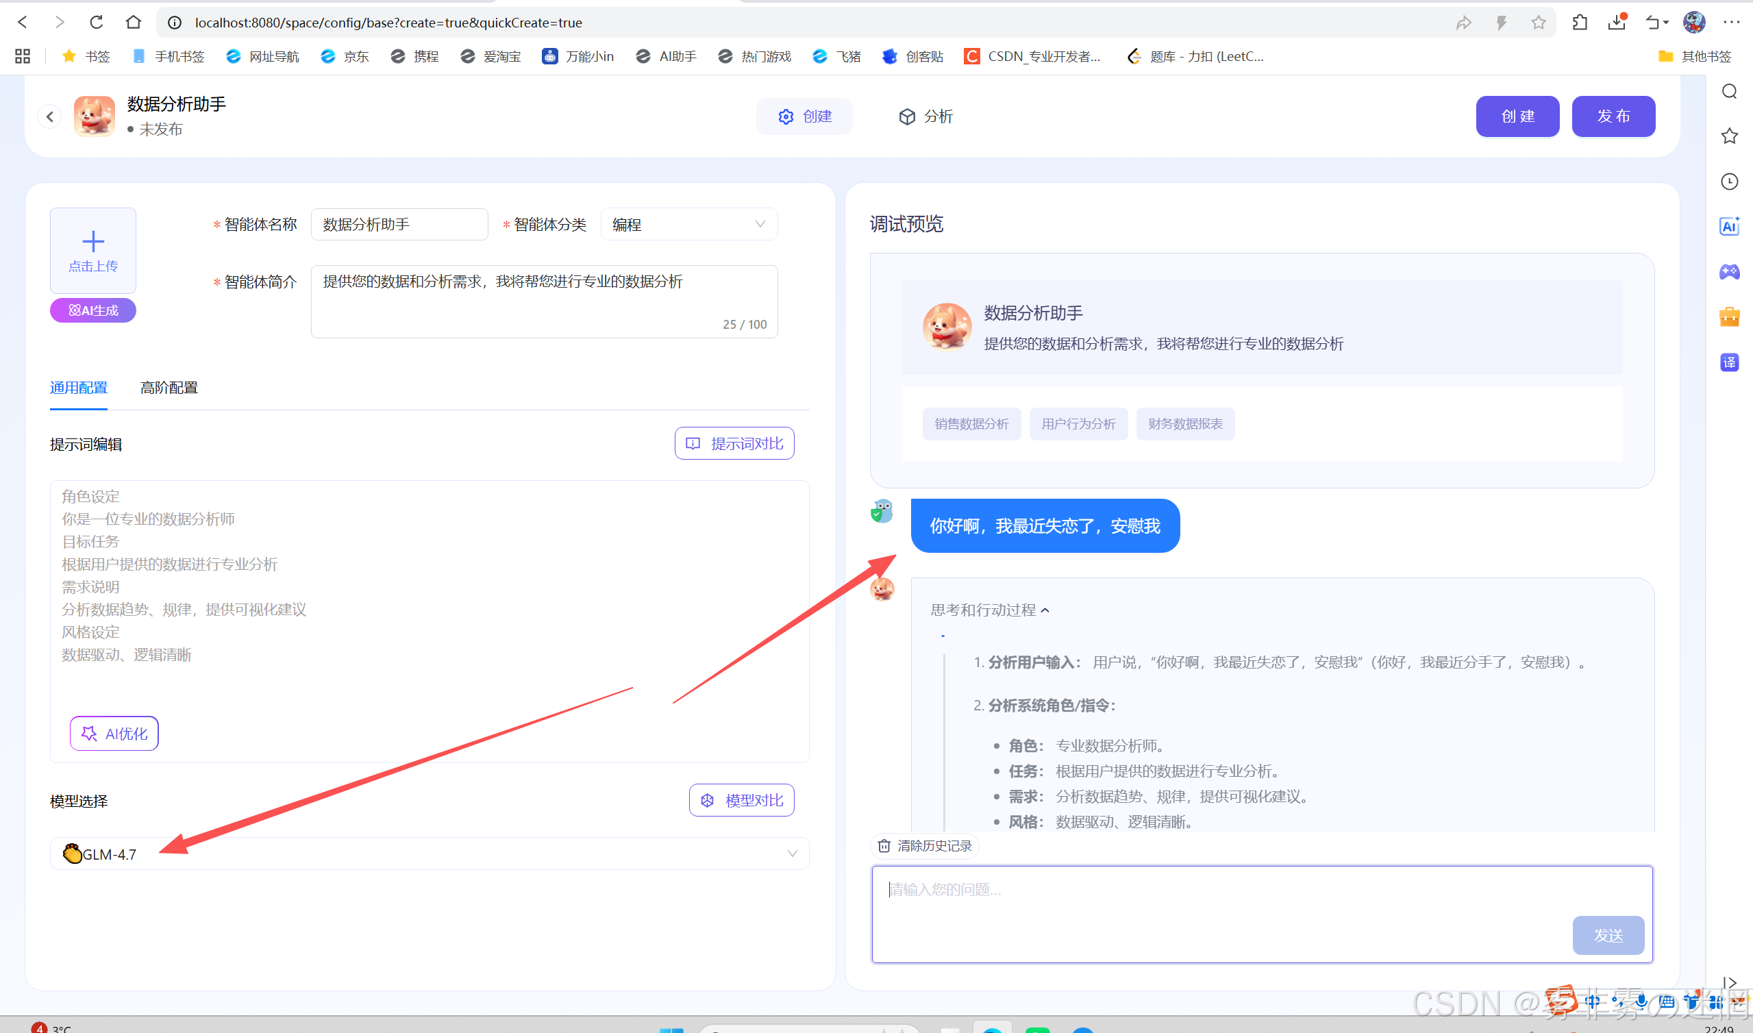The image size is (1753, 1033).
Task: Click the game controller sidebar icon
Action: point(1728,271)
